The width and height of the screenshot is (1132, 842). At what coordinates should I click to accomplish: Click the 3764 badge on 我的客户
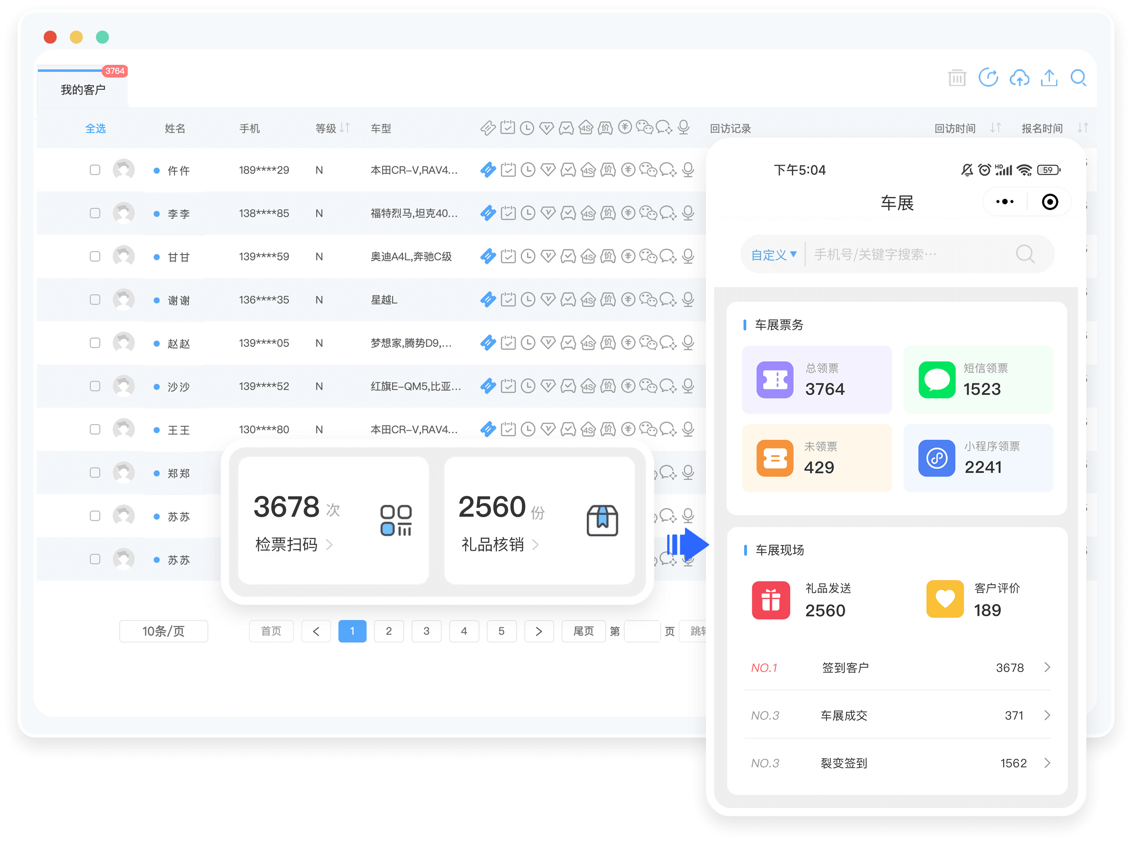click(x=115, y=71)
